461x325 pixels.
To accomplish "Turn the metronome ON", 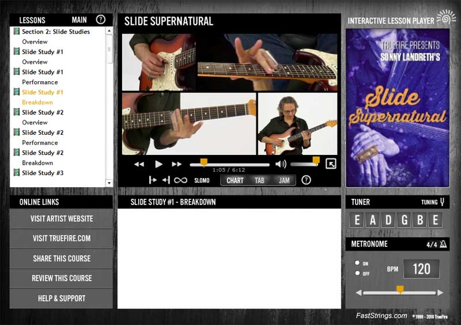I will pyautogui.click(x=357, y=263).
